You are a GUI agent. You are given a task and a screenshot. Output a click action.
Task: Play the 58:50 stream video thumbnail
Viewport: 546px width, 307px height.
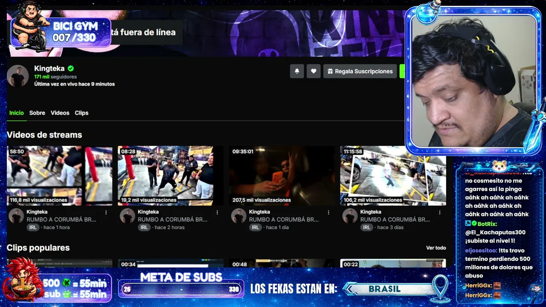click(60, 176)
